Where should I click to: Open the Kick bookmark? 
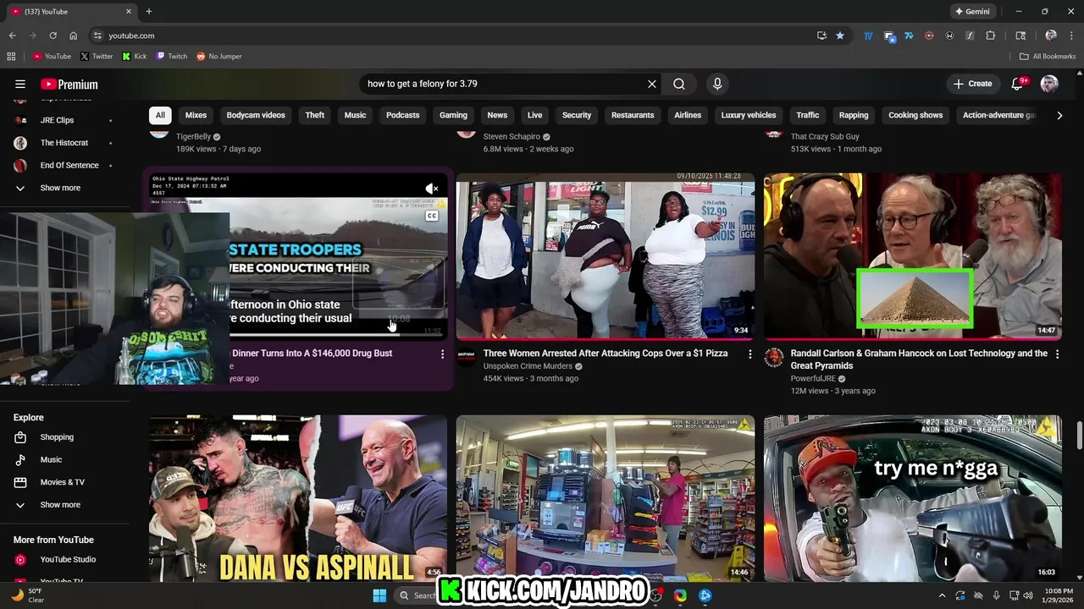tap(135, 57)
